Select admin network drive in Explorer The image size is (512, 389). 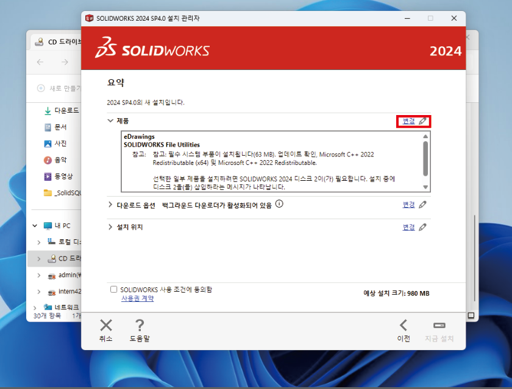point(65,275)
